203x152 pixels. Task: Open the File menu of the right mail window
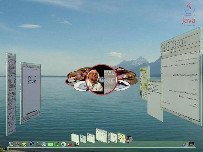[x=163, y=43]
